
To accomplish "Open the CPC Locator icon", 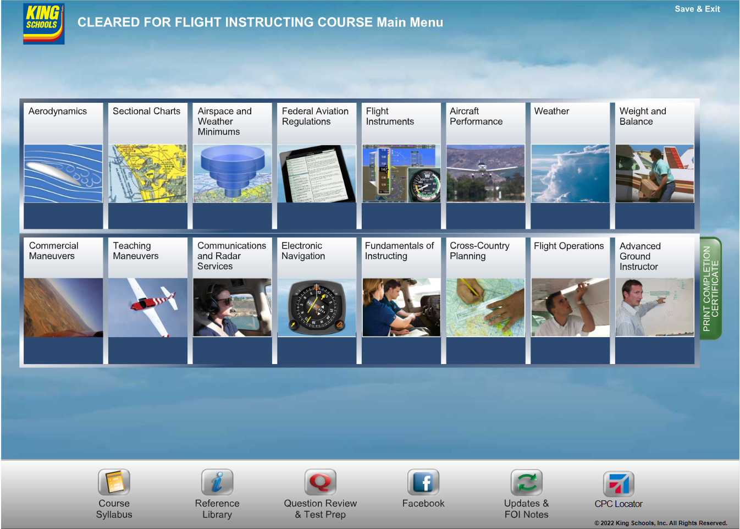I will tap(618, 484).
